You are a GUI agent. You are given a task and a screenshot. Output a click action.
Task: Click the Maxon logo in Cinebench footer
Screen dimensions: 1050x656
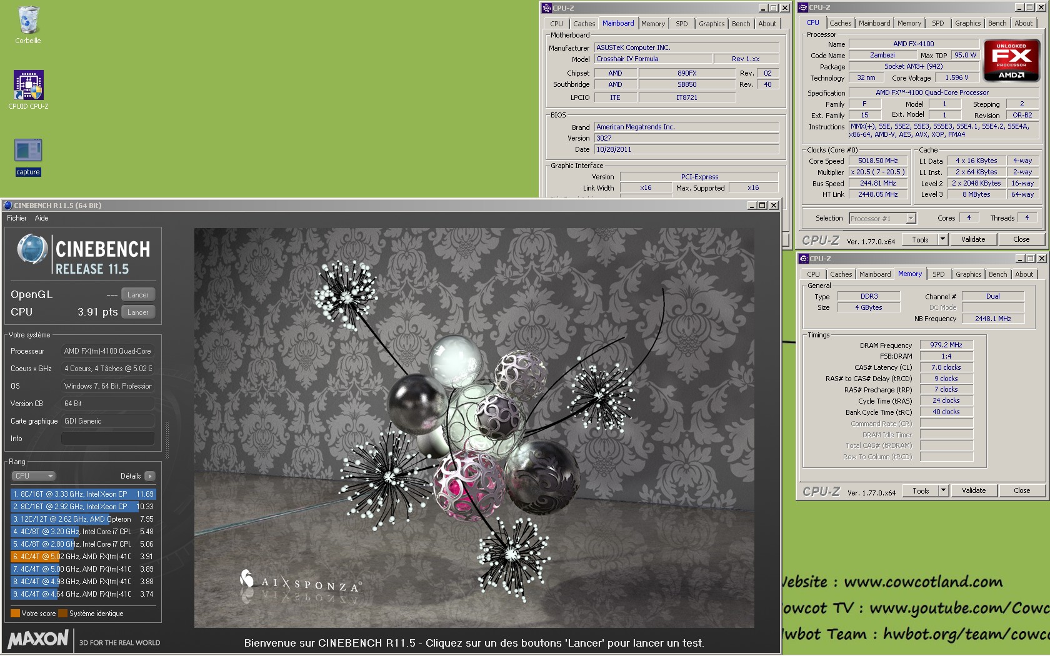[x=38, y=639]
